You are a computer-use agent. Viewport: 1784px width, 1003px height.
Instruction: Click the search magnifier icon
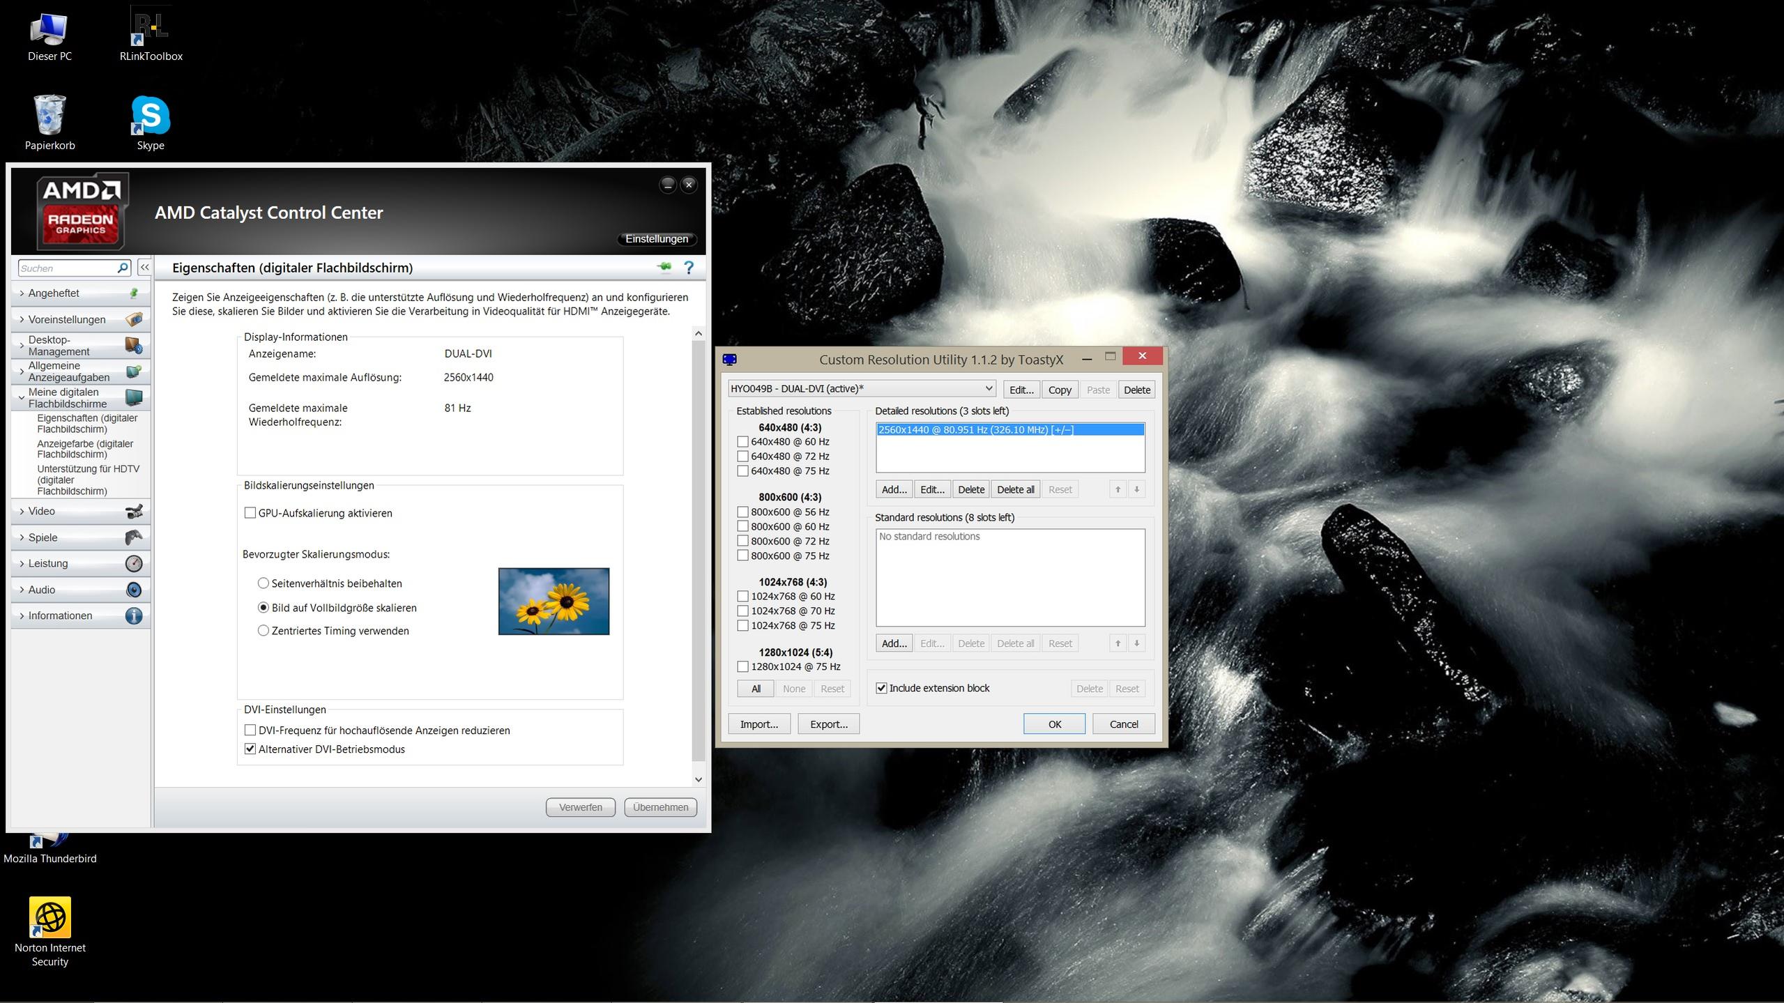123,268
